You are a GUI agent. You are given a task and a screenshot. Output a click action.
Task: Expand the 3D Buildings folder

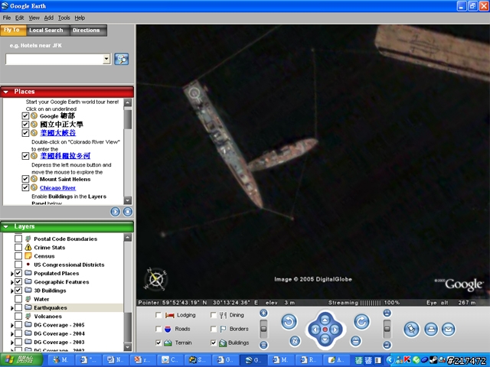(12, 291)
